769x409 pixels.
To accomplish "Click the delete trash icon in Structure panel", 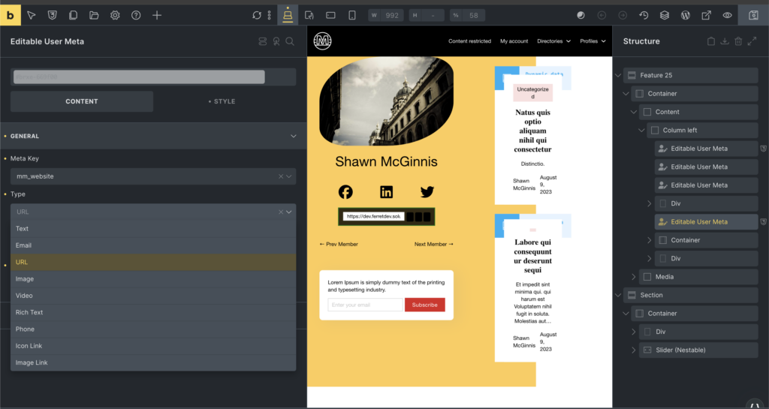I will pos(738,41).
